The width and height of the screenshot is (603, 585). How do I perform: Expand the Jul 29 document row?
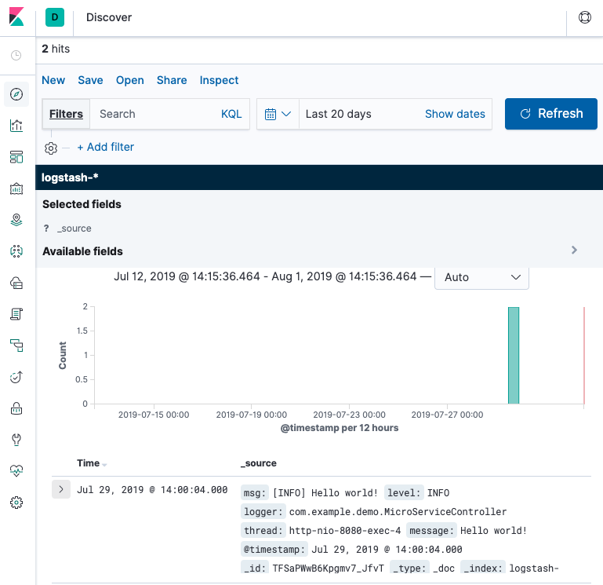pos(60,489)
